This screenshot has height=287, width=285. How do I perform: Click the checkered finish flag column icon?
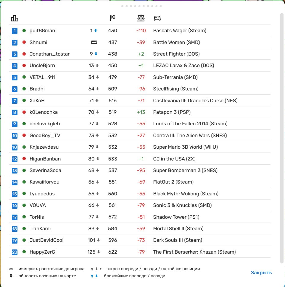click(112, 18)
